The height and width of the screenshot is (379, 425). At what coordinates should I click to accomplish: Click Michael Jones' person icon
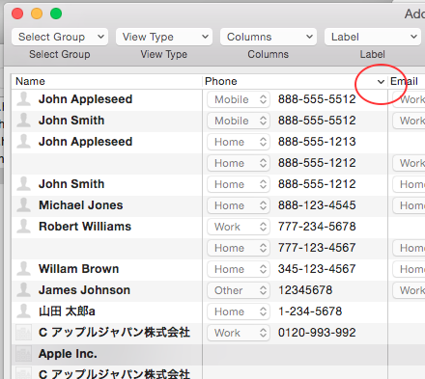[23, 204]
